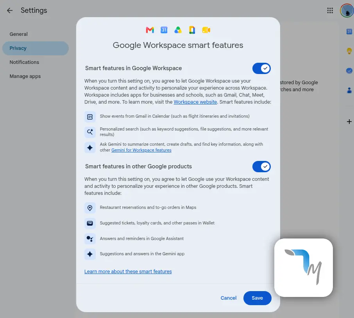Open Gemini for Workspace features link

(141, 150)
